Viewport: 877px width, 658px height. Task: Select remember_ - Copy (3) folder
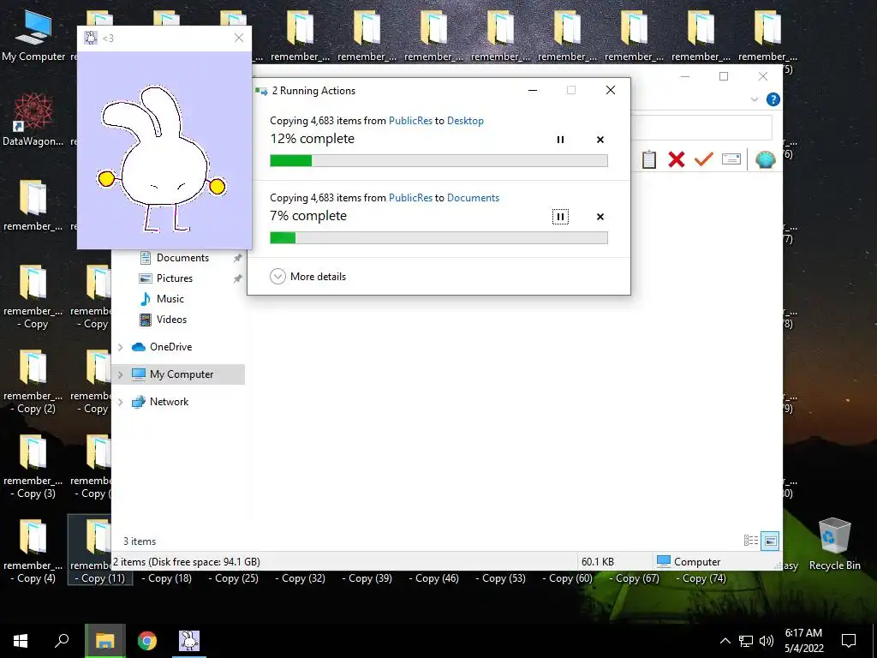(x=33, y=467)
